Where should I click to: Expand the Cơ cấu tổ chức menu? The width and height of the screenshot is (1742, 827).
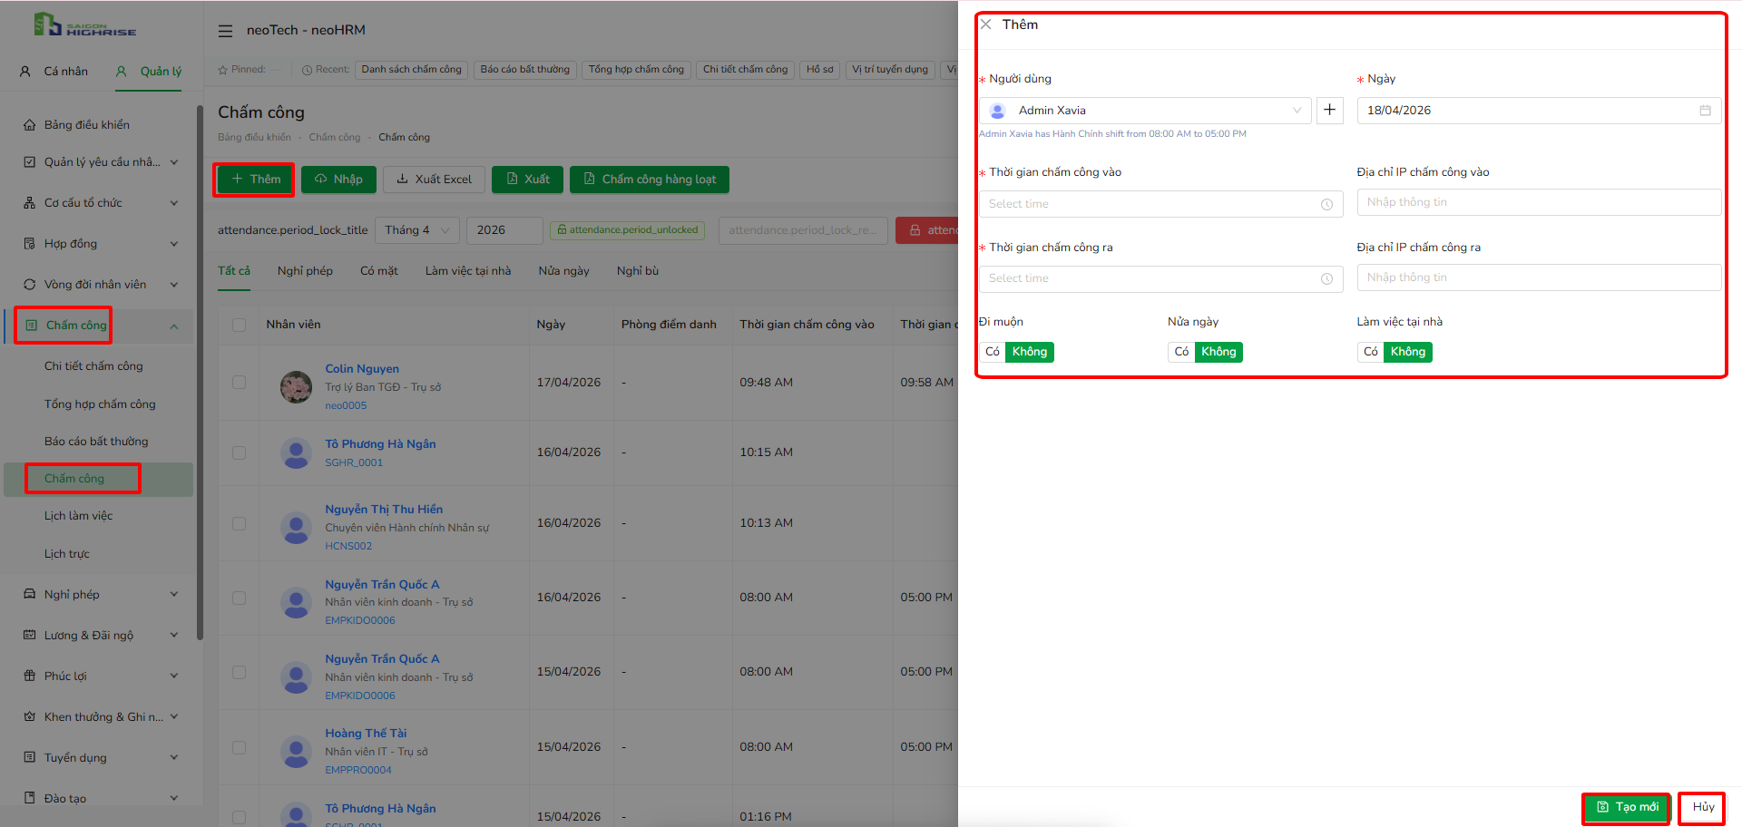coord(174,203)
